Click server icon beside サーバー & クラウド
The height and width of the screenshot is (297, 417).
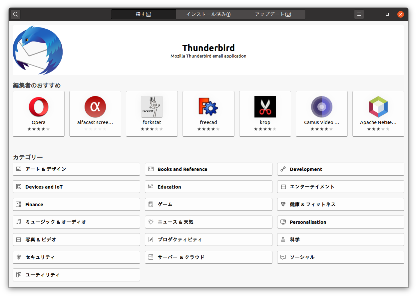point(151,257)
